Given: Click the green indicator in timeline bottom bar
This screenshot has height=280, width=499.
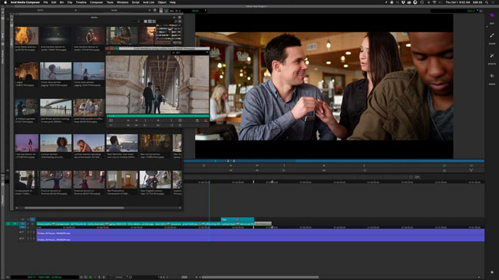Looking at the screenshot, I should 90,277.
